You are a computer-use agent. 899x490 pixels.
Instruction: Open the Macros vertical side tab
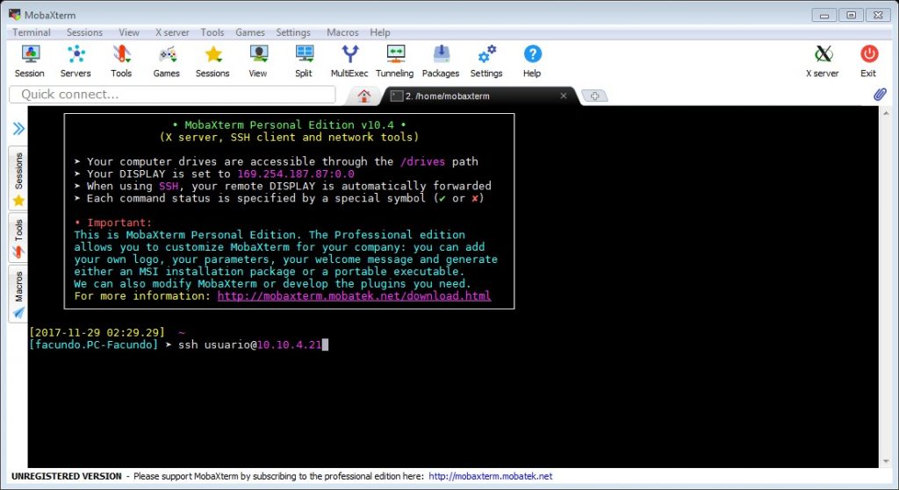[18, 294]
